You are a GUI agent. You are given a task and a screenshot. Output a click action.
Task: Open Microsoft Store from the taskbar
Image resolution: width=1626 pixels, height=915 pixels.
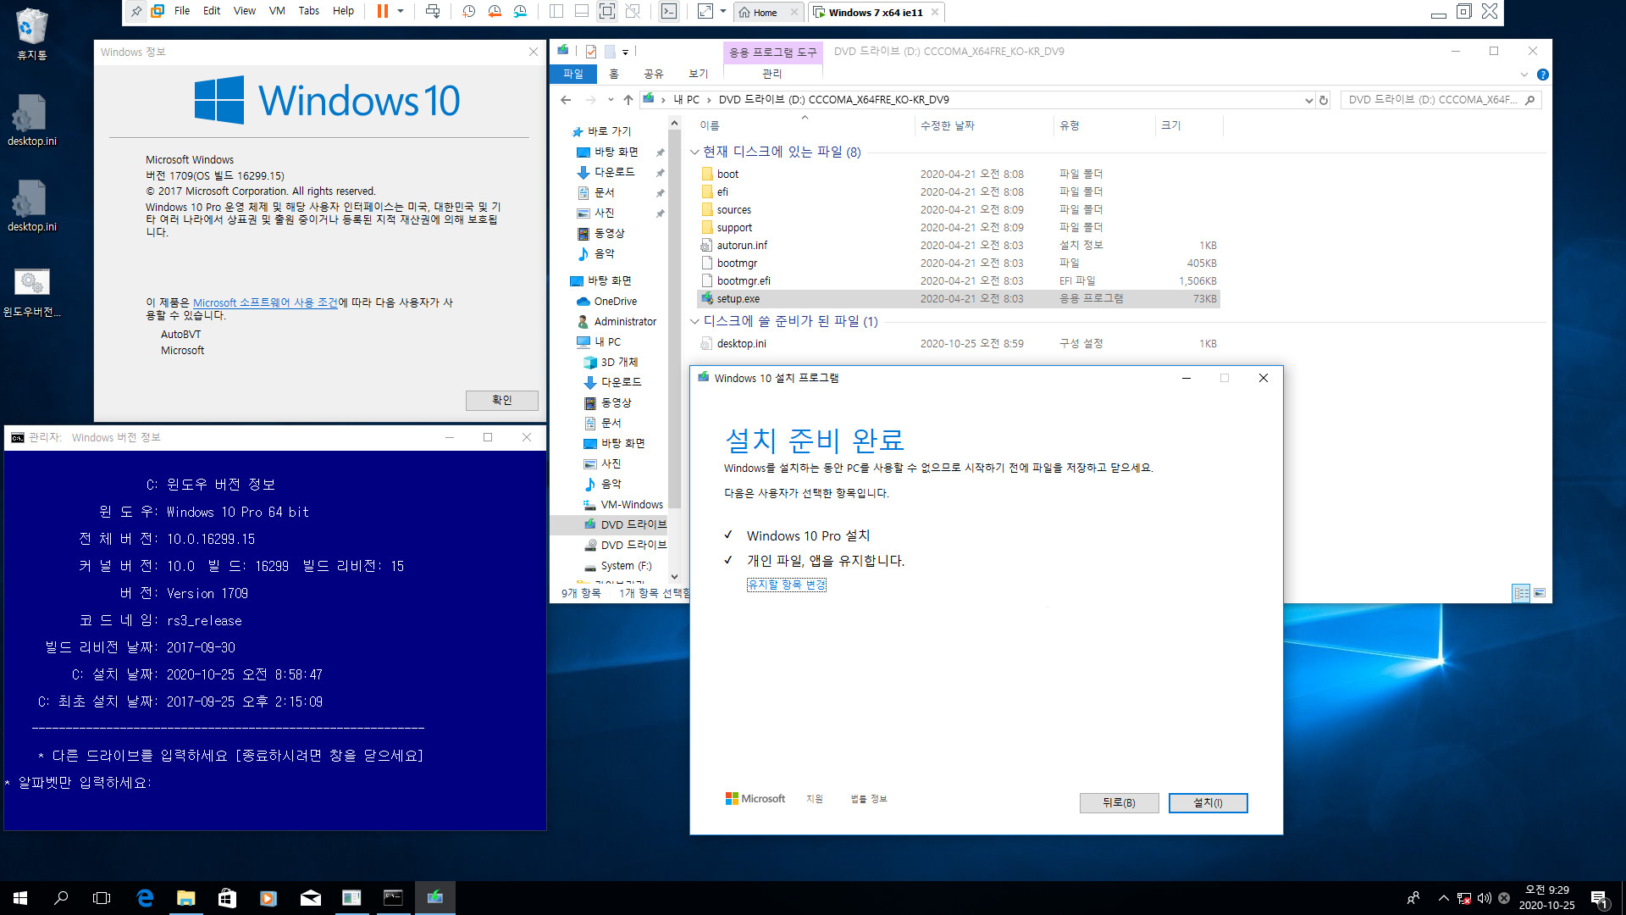pos(227,898)
